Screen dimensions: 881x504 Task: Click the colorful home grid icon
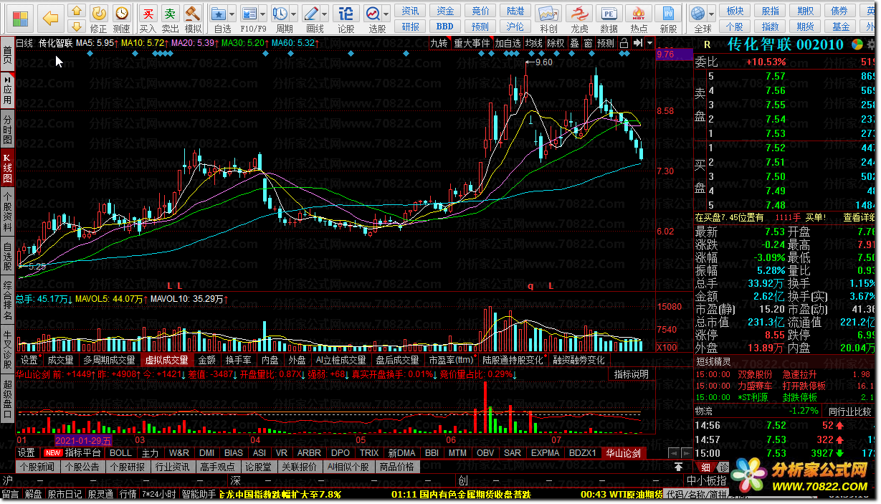[x=22, y=18]
